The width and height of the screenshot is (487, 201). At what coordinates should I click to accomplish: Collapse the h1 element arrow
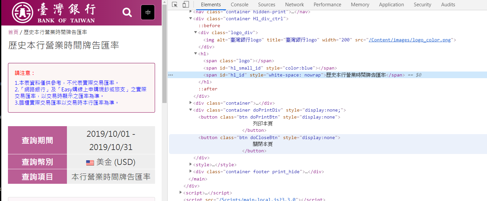pyautogui.click(x=195, y=53)
